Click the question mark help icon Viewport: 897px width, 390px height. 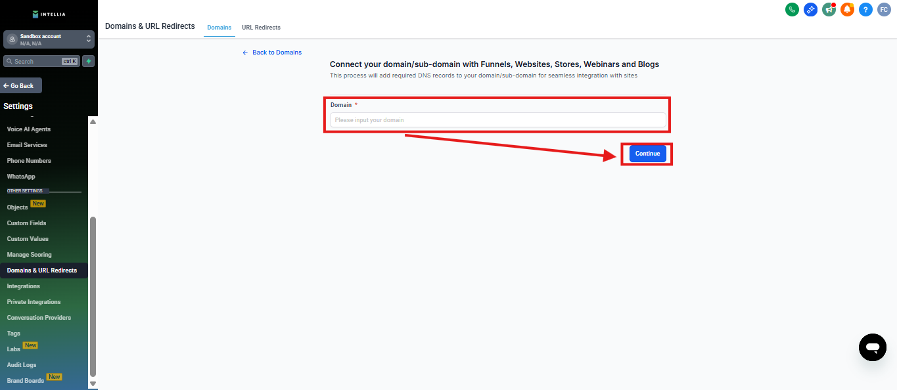pyautogui.click(x=865, y=9)
